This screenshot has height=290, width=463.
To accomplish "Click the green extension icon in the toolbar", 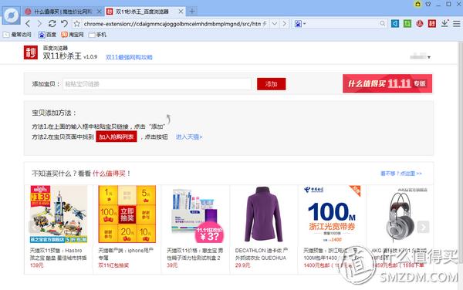I will (407, 23).
